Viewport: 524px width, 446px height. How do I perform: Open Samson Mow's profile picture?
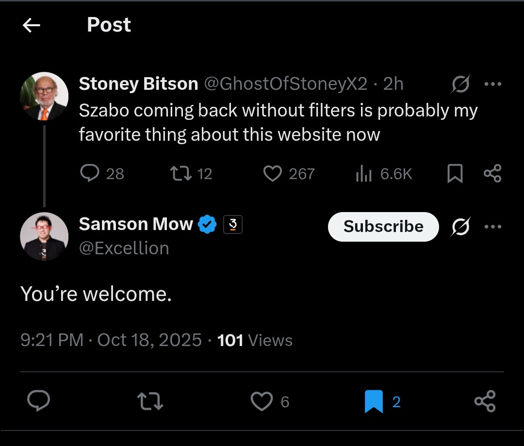click(x=44, y=236)
